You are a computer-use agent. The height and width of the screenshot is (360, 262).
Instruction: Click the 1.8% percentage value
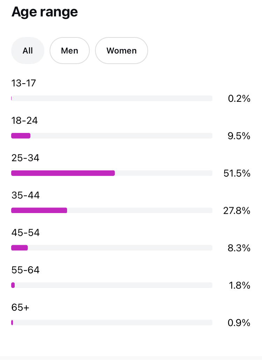240,285
